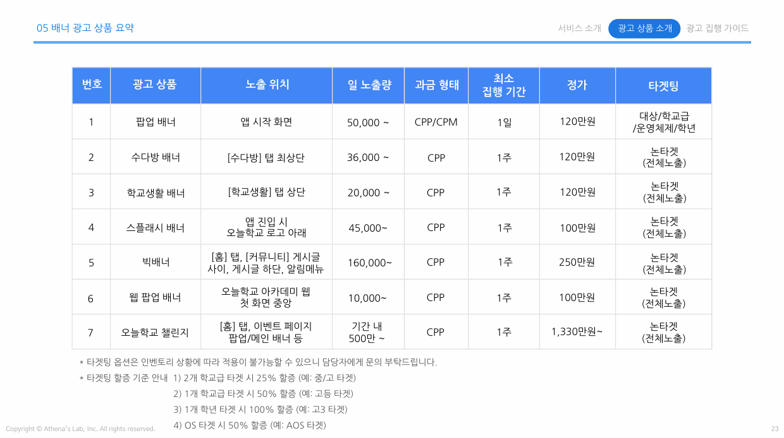Click the 타겟팅 column header

664,85
